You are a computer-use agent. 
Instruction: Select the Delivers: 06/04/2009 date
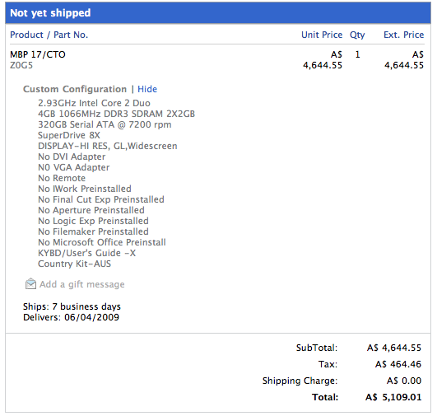pos(71,317)
